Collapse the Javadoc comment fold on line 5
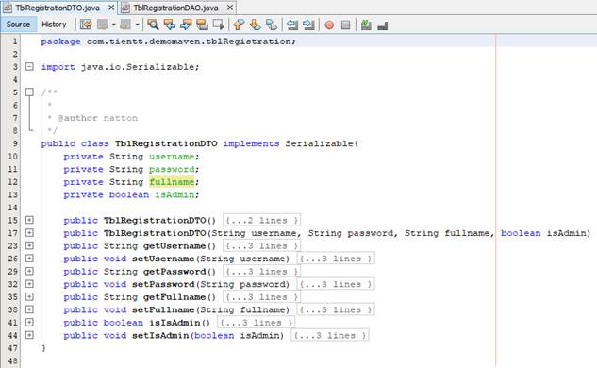The height and width of the screenshot is (368, 597). (x=29, y=92)
